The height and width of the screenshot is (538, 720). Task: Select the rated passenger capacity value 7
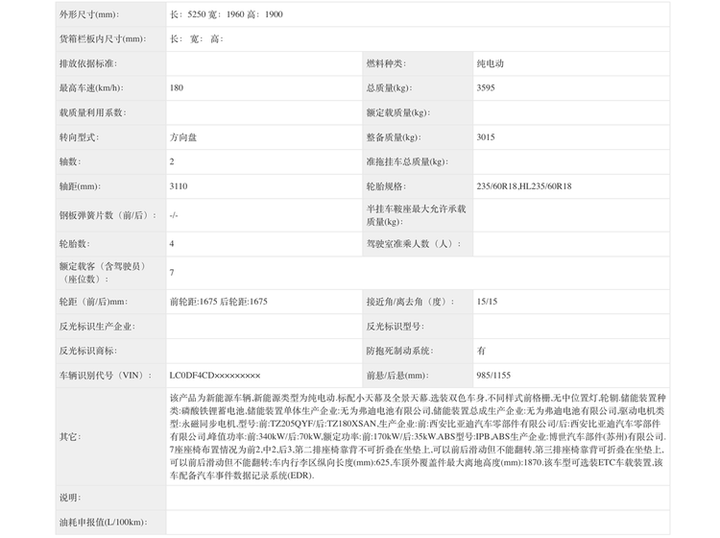(x=172, y=273)
